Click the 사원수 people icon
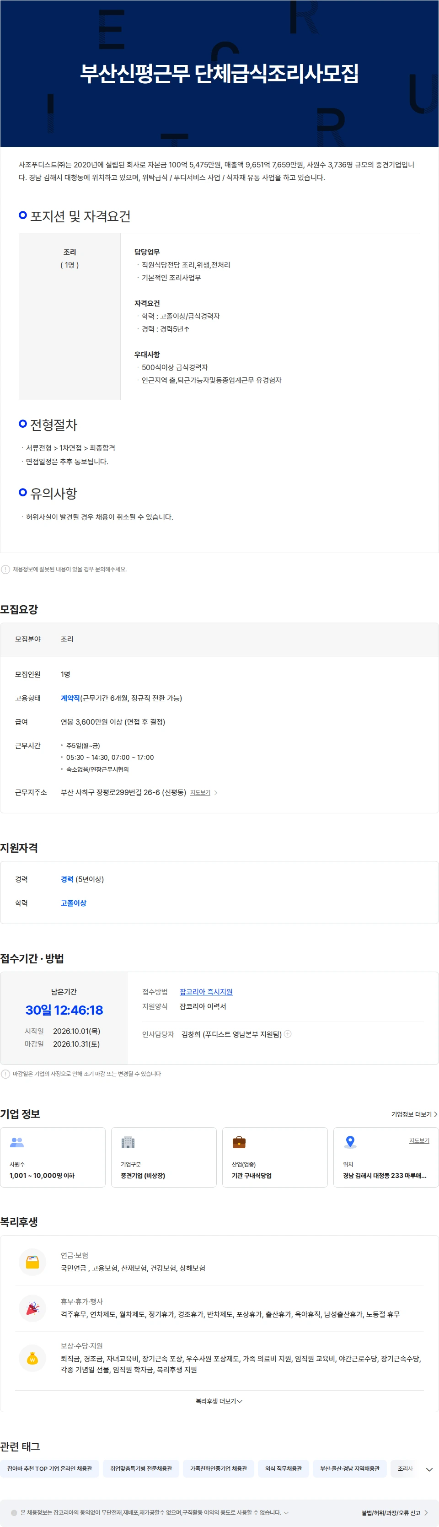 coord(16,1142)
